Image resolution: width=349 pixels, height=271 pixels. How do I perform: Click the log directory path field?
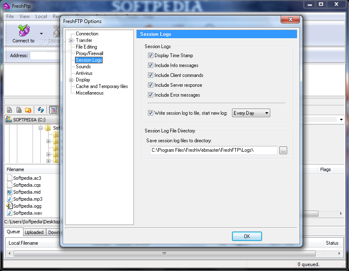pos(214,150)
